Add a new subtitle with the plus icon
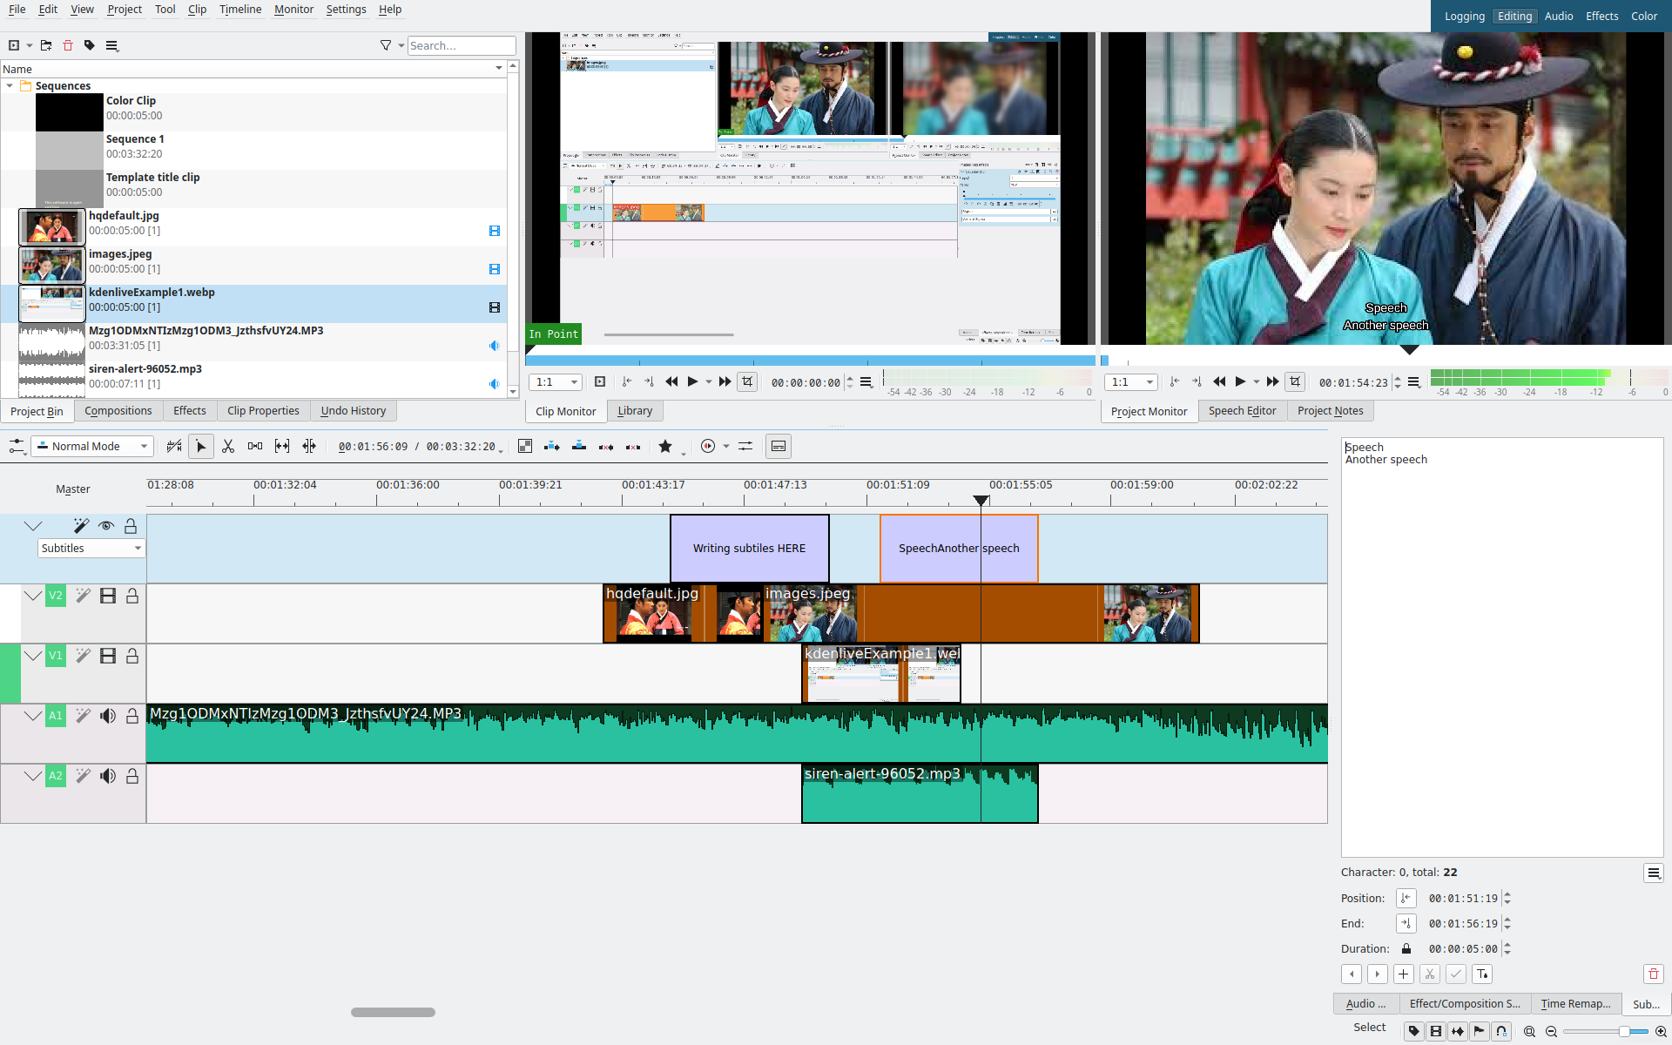This screenshot has width=1672, height=1045. coord(1403,974)
